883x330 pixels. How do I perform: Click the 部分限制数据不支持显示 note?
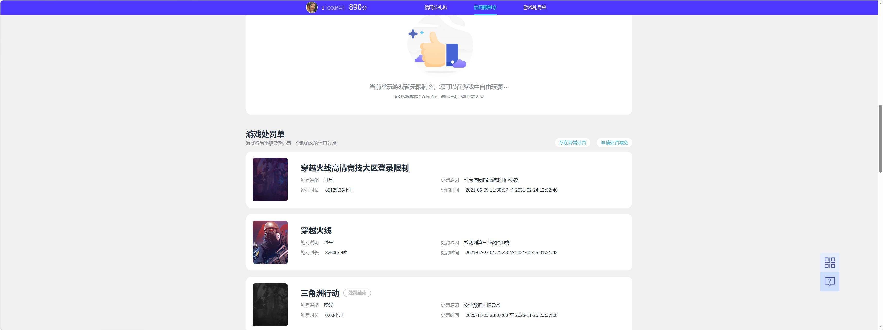[x=439, y=97]
